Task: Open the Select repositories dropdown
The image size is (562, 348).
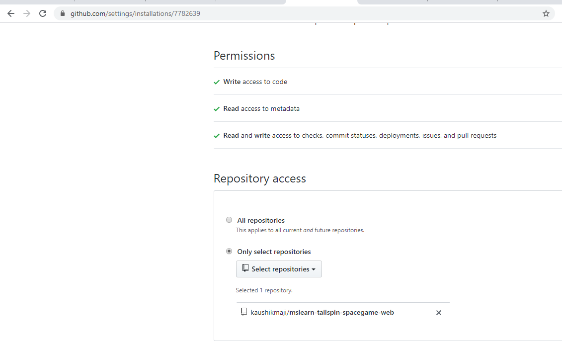Action: (279, 268)
